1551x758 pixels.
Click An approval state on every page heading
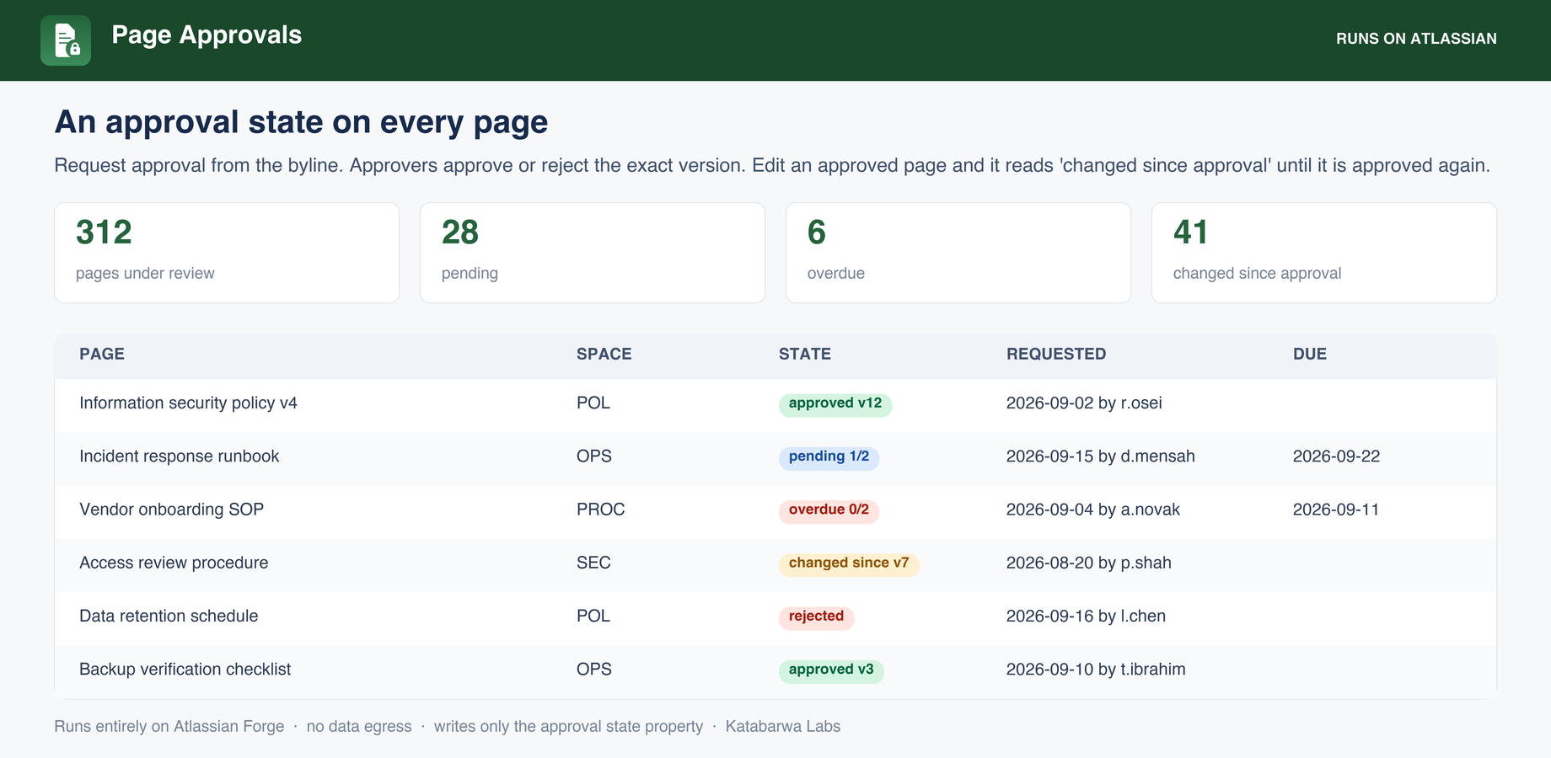tap(301, 122)
